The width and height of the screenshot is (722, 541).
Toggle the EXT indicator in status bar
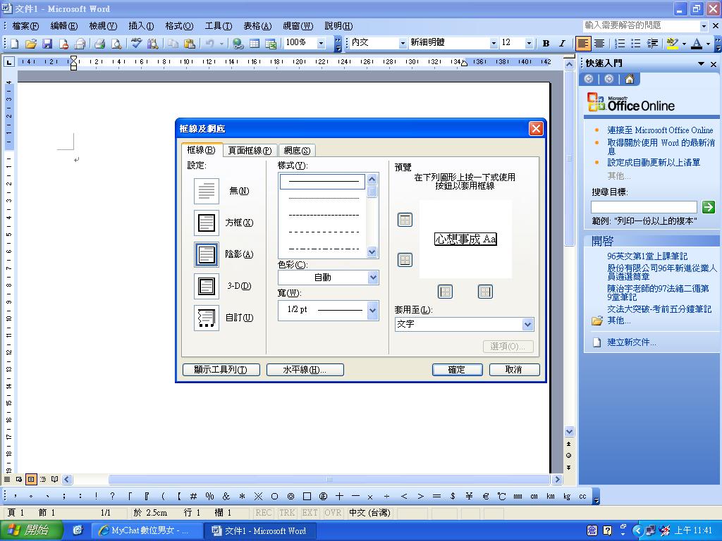310,513
